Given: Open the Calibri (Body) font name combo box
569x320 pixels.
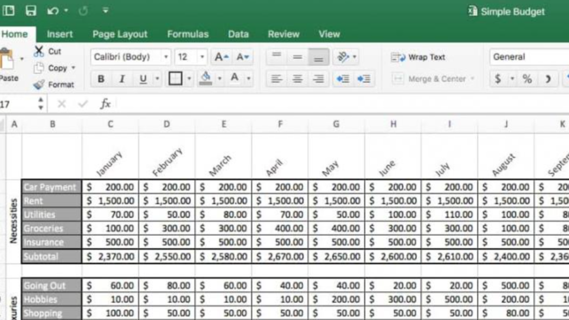Looking at the screenshot, I should (131, 57).
